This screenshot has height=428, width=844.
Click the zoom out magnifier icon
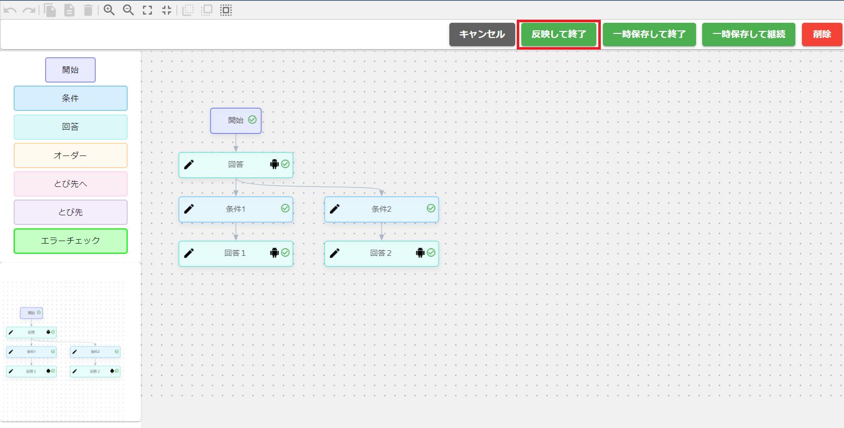[x=128, y=10]
